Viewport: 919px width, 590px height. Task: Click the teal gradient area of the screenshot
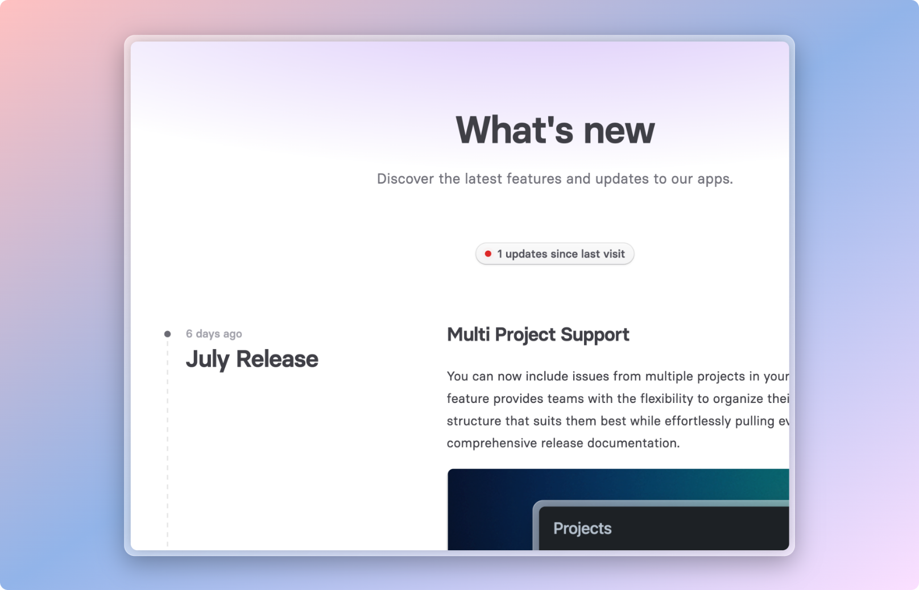pos(756,483)
